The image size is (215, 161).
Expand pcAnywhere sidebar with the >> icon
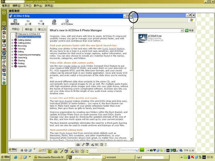4,12
